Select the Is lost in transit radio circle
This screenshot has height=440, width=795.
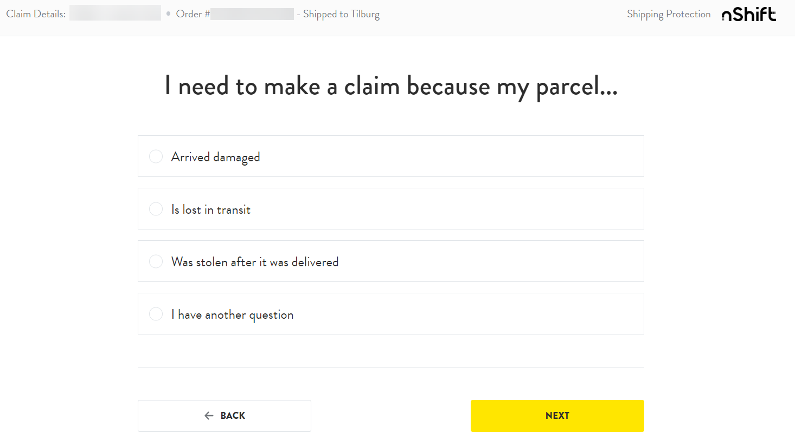coord(156,209)
